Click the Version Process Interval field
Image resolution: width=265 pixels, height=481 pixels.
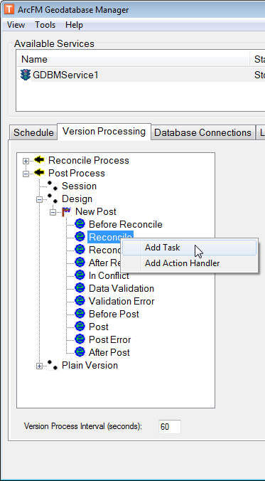point(170,427)
